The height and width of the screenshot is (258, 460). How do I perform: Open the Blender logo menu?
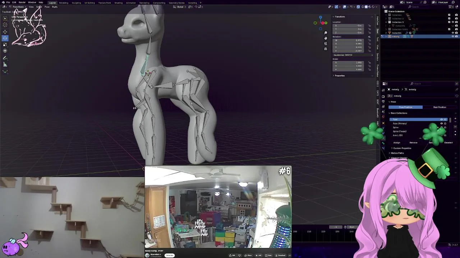coord(3,3)
